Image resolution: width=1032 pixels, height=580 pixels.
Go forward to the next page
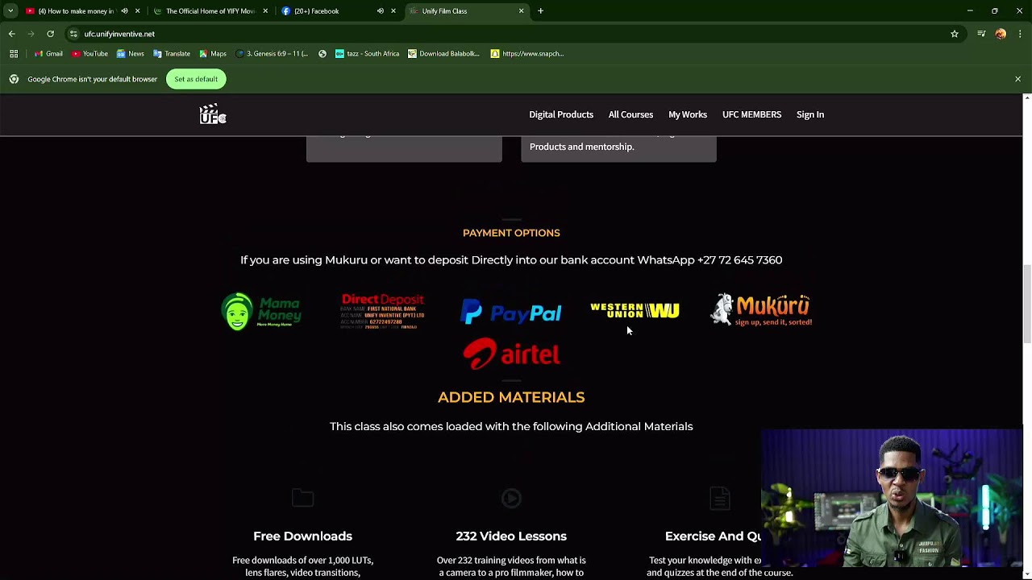(x=31, y=34)
